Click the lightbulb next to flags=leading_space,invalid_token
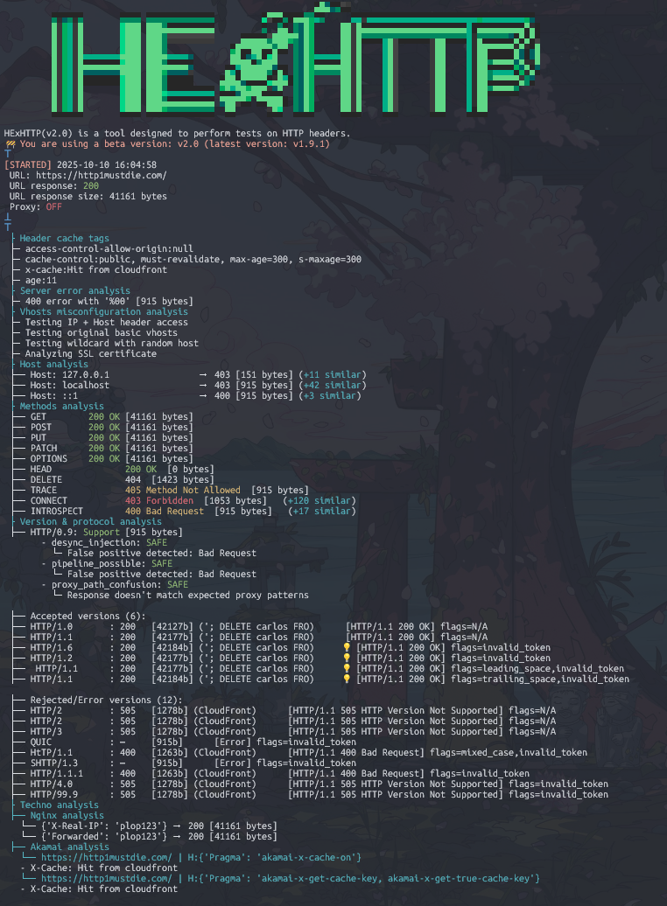Image resolution: width=667 pixels, height=906 pixels. pyautogui.click(x=347, y=668)
